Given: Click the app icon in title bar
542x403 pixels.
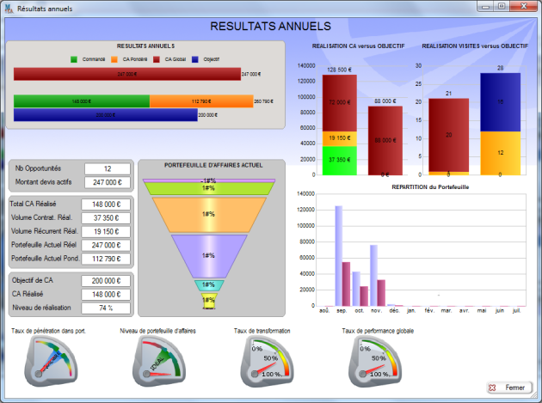Looking at the screenshot, I should [x=9, y=9].
